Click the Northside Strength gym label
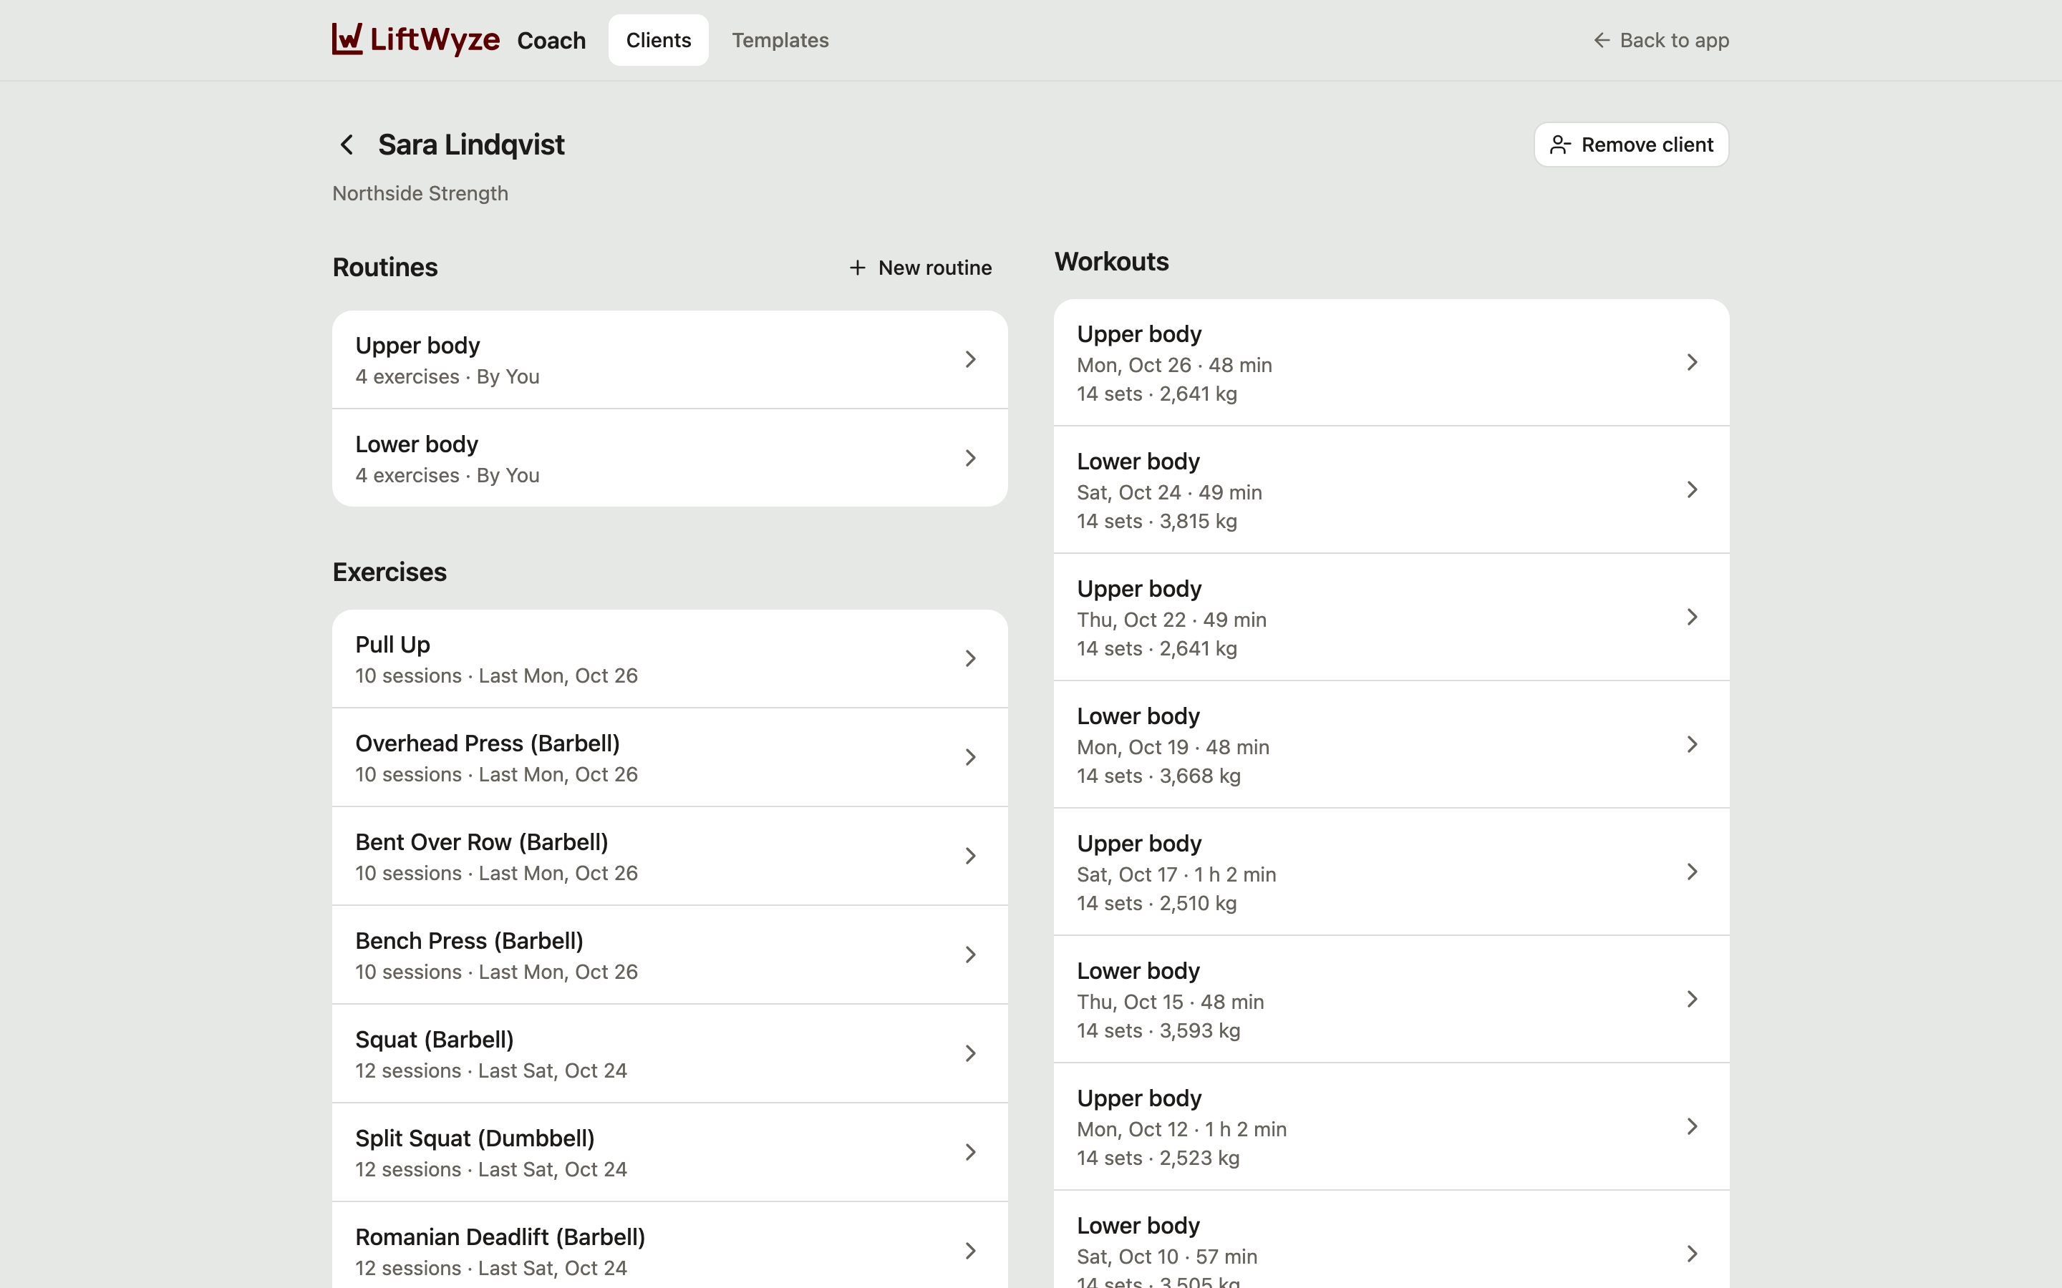2062x1288 pixels. 420,193
